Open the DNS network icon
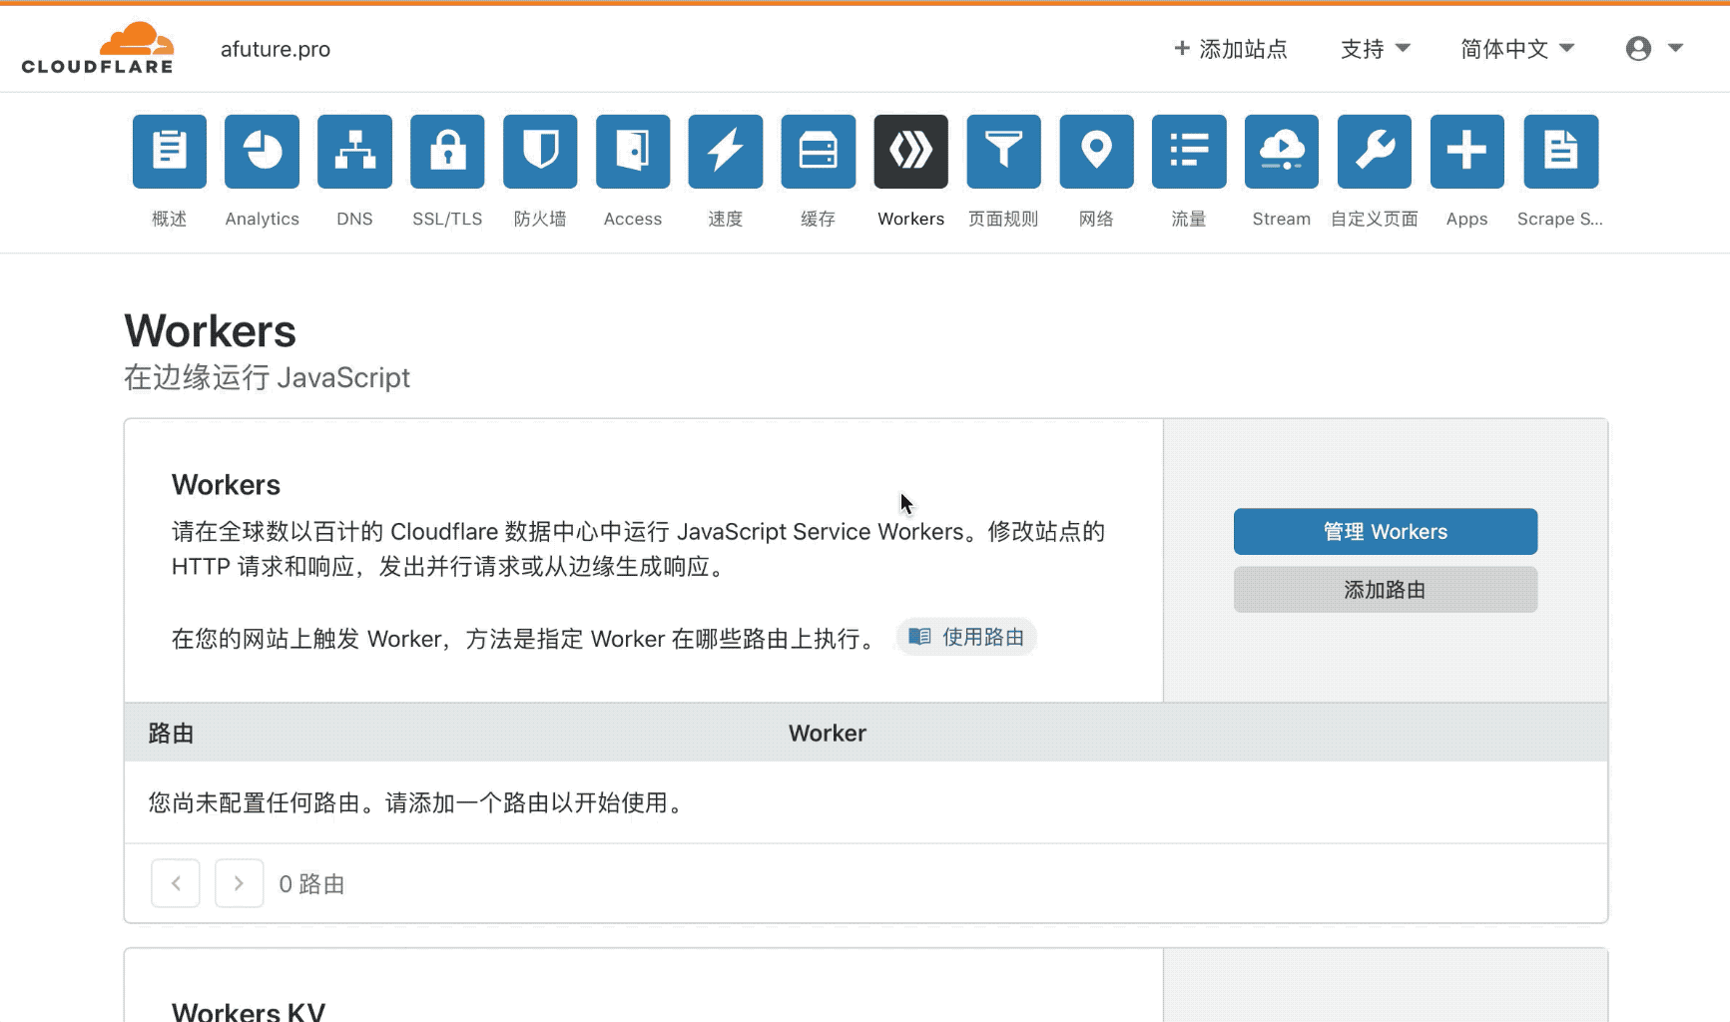This screenshot has height=1022, width=1730. point(355,152)
